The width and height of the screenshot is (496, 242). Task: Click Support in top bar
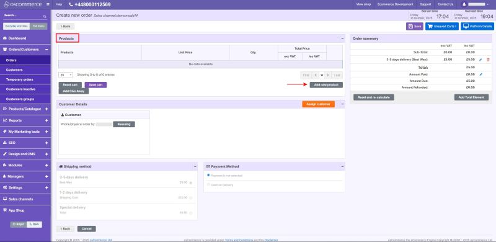click(425, 4)
